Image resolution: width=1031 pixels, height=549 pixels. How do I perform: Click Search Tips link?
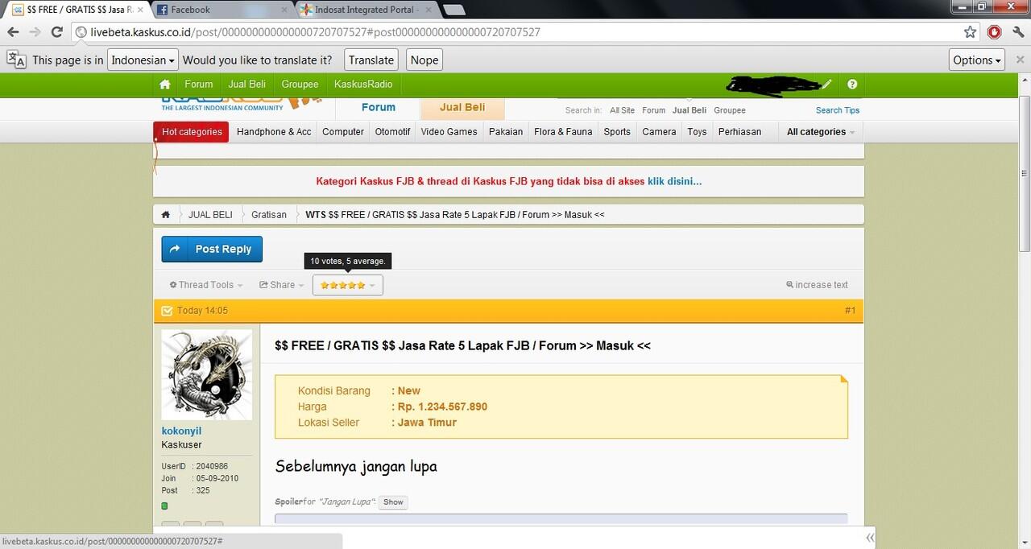[x=838, y=110]
